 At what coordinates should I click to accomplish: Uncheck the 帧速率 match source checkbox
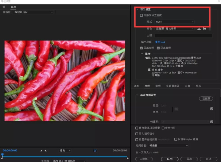coord(211,122)
